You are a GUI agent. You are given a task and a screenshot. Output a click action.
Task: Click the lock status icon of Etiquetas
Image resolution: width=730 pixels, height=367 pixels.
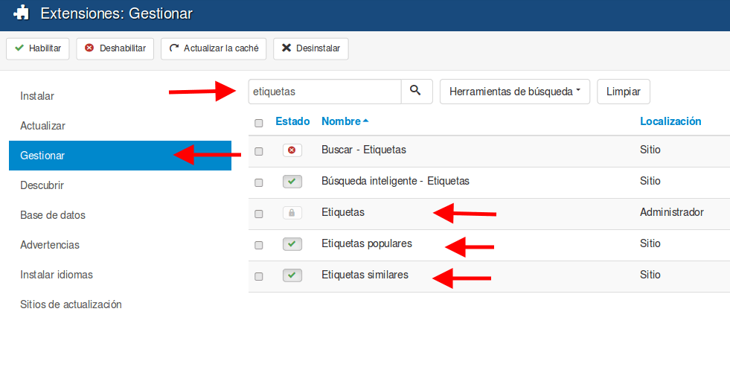coord(292,213)
